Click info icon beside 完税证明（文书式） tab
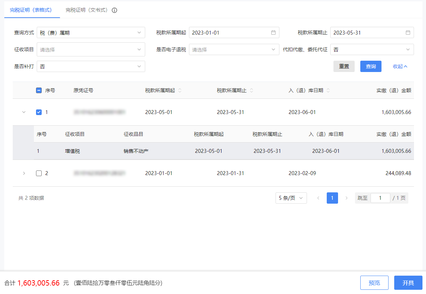 click(x=114, y=10)
